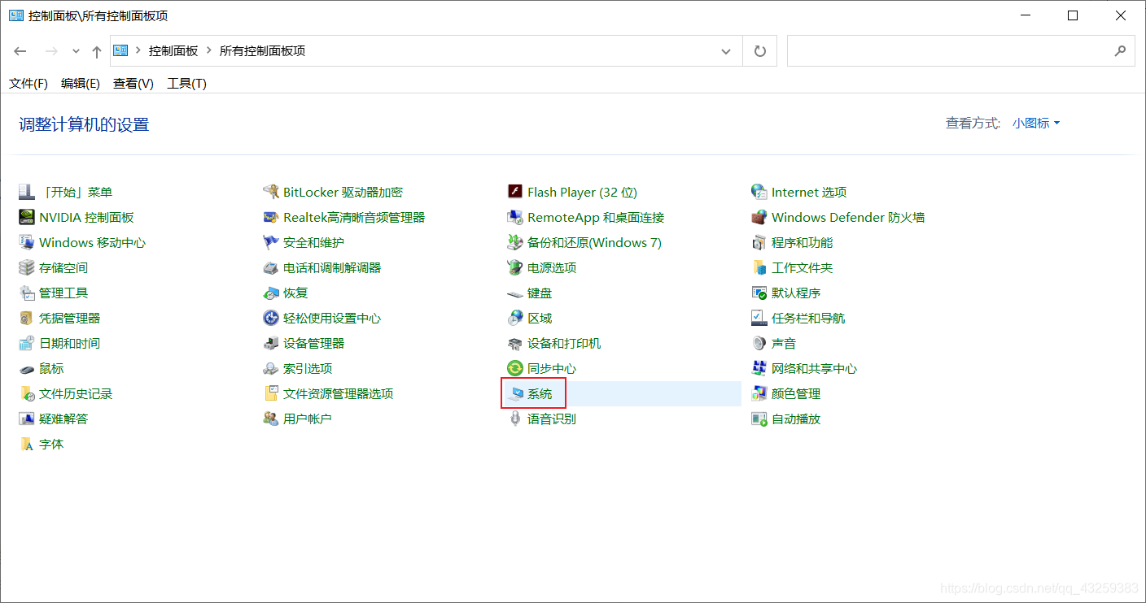Open the Flash Player (32 位) icon
The width and height of the screenshot is (1146, 603).
(x=514, y=192)
